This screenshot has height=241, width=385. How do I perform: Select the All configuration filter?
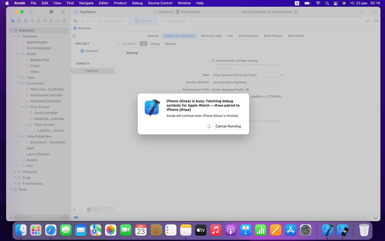point(143,44)
